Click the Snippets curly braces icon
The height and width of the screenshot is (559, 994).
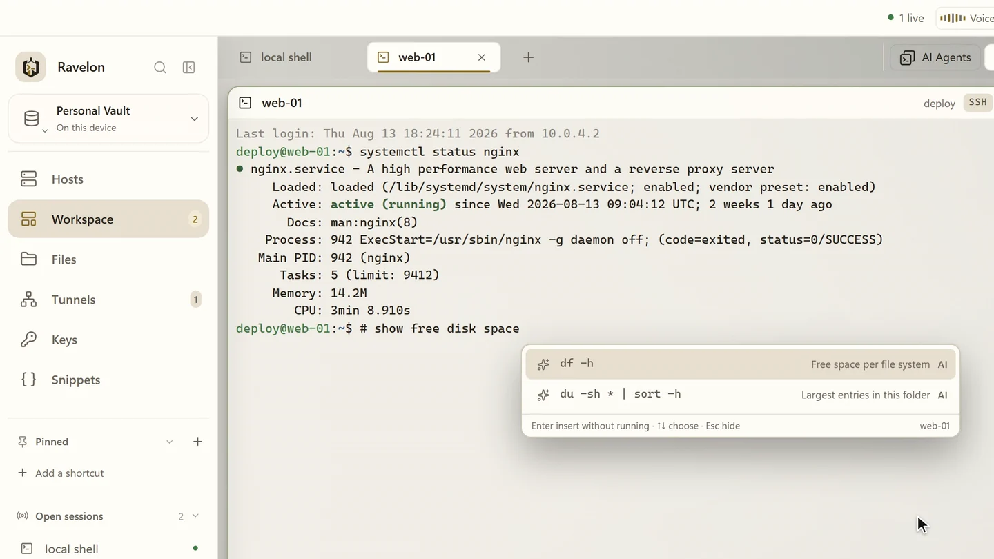click(28, 379)
